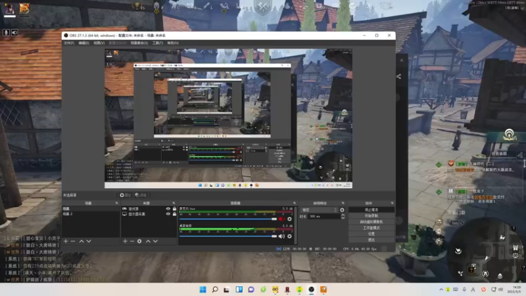Click the game speaker icon at top-left

14,32
